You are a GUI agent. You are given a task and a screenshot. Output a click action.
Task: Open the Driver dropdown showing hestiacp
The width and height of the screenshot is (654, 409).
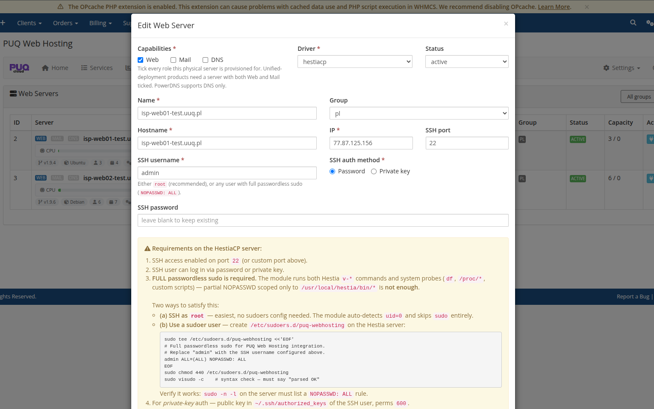click(x=355, y=61)
